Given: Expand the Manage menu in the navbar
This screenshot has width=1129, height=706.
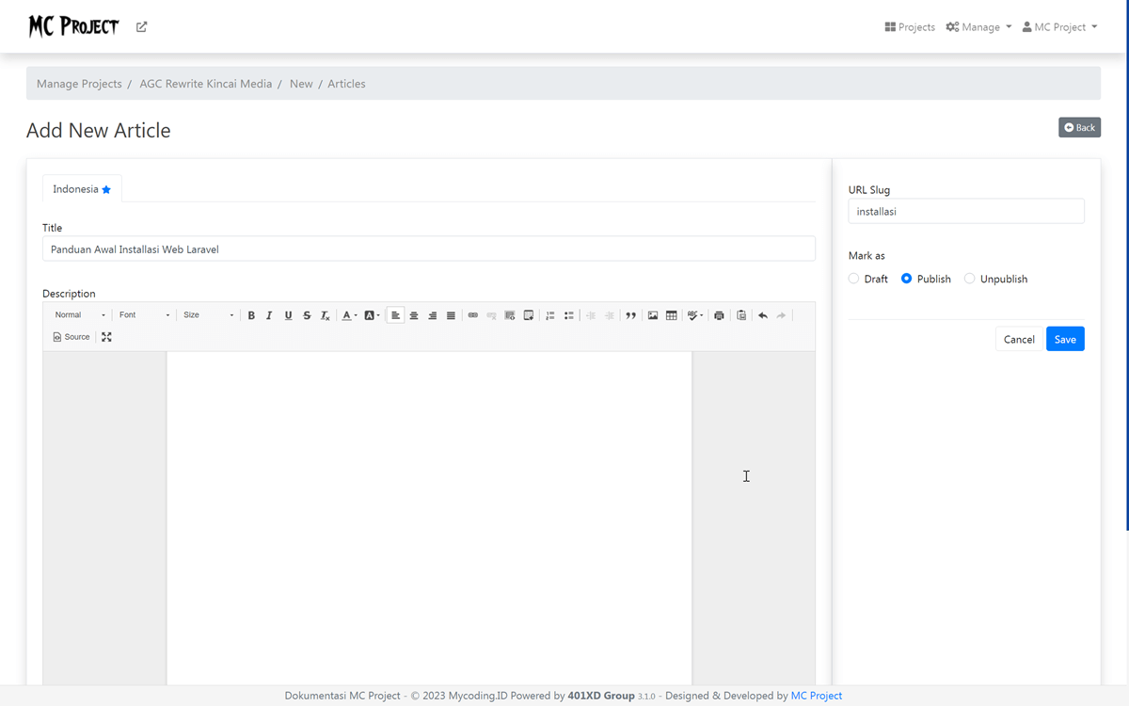Looking at the screenshot, I should click(978, 26).
